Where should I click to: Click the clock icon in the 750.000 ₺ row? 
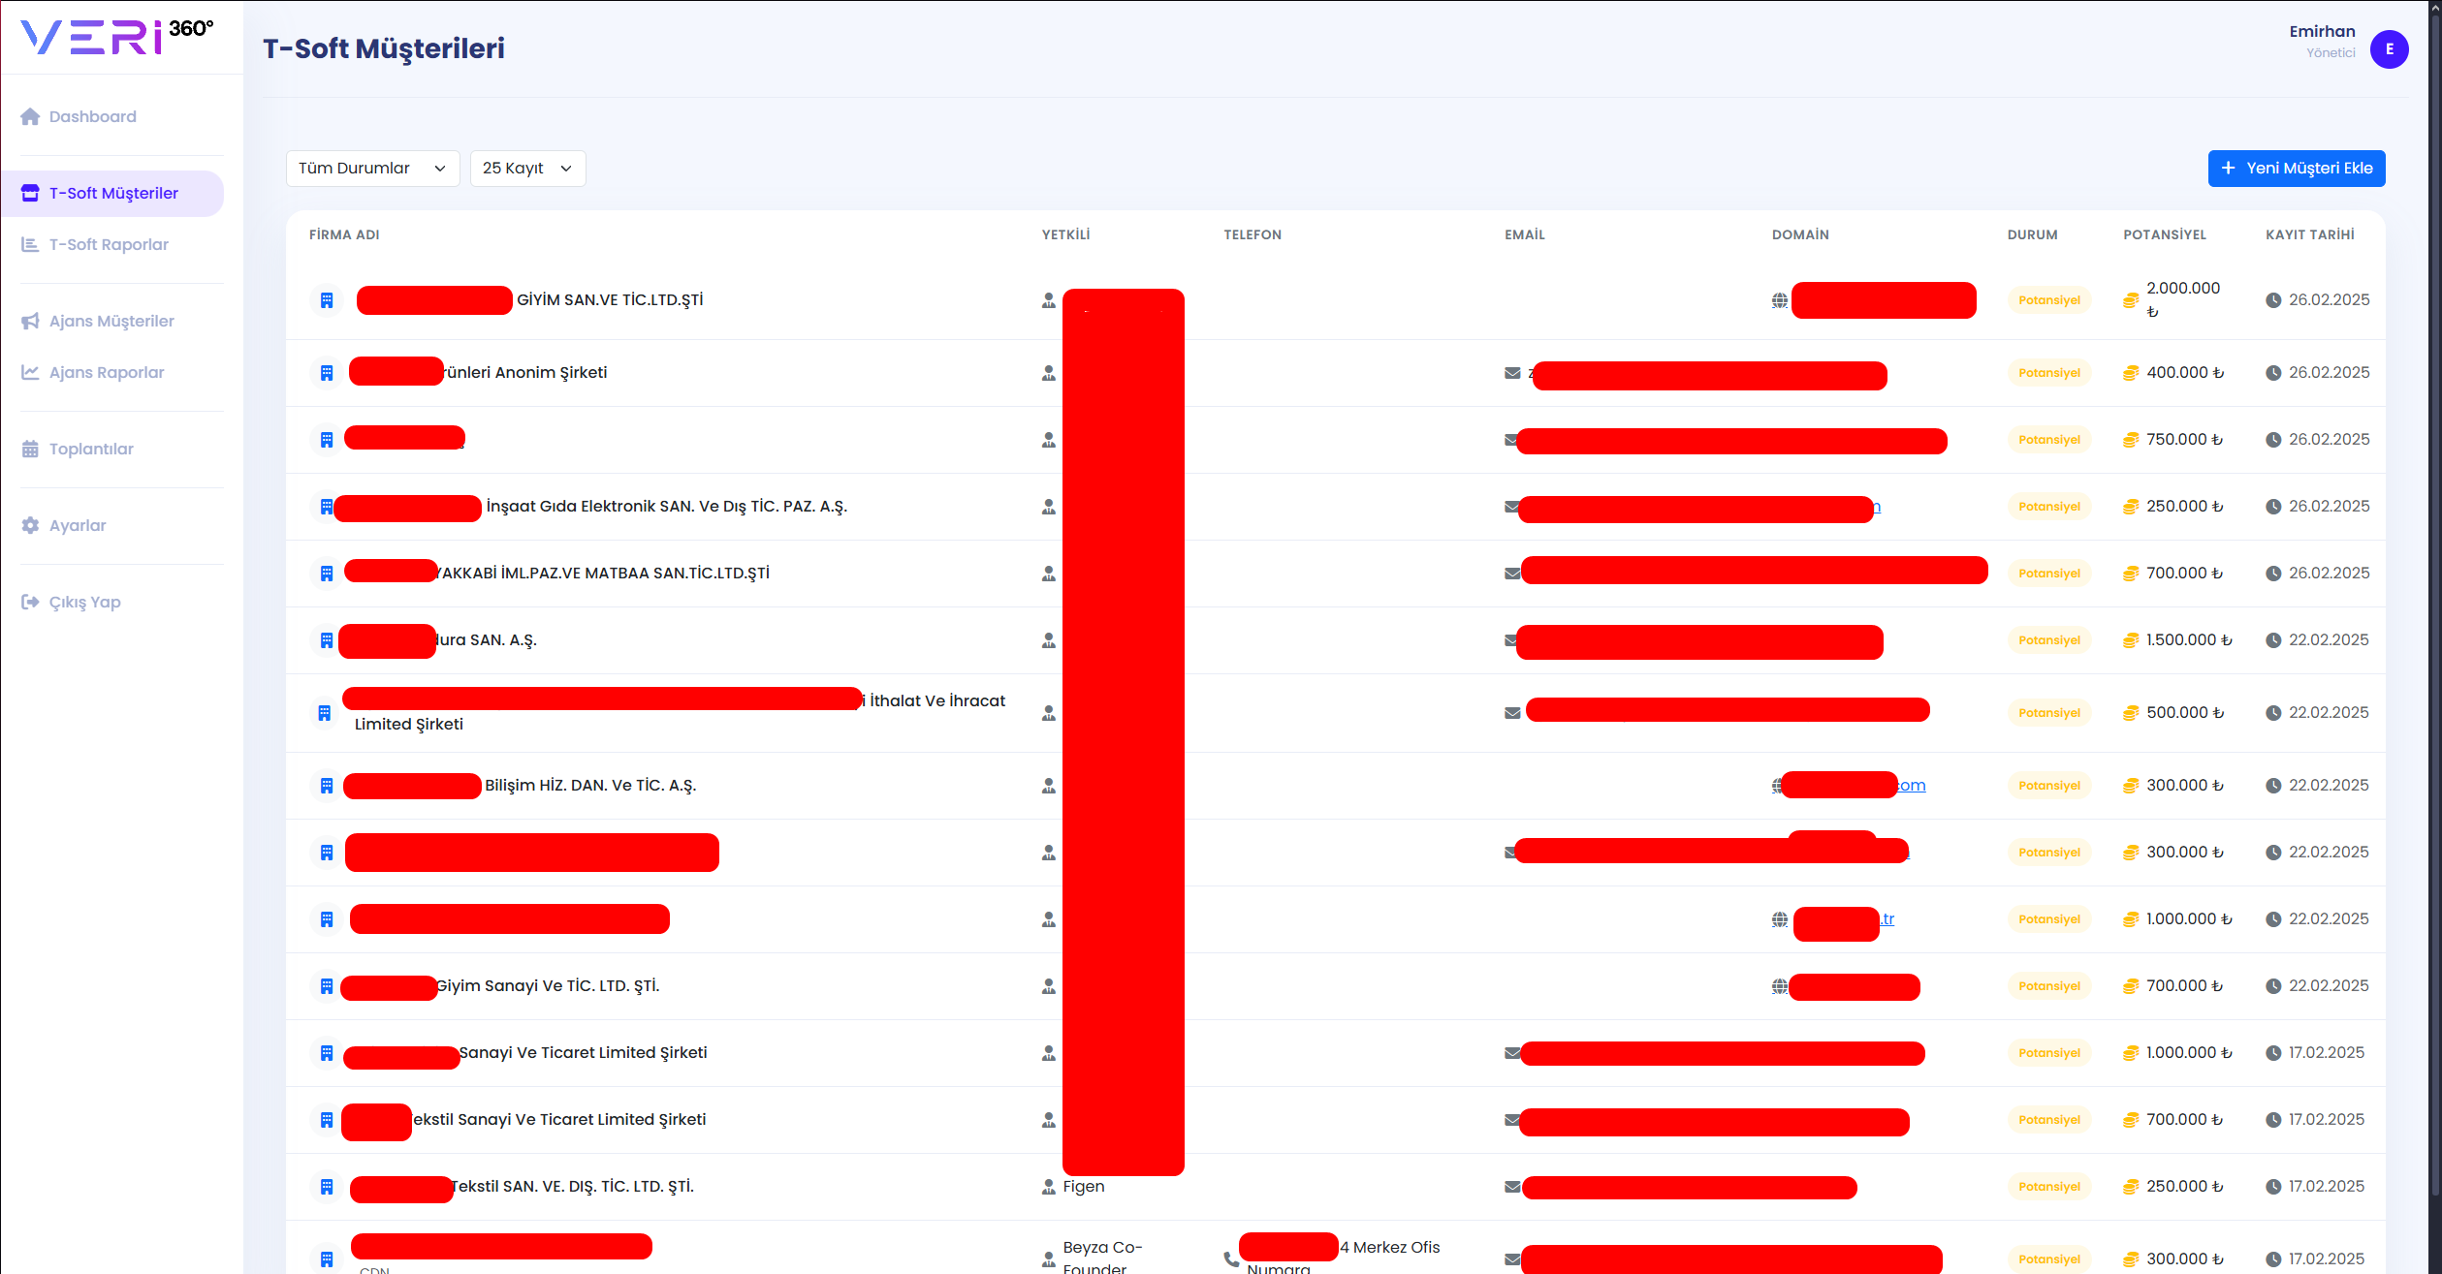coord(2273,440)
